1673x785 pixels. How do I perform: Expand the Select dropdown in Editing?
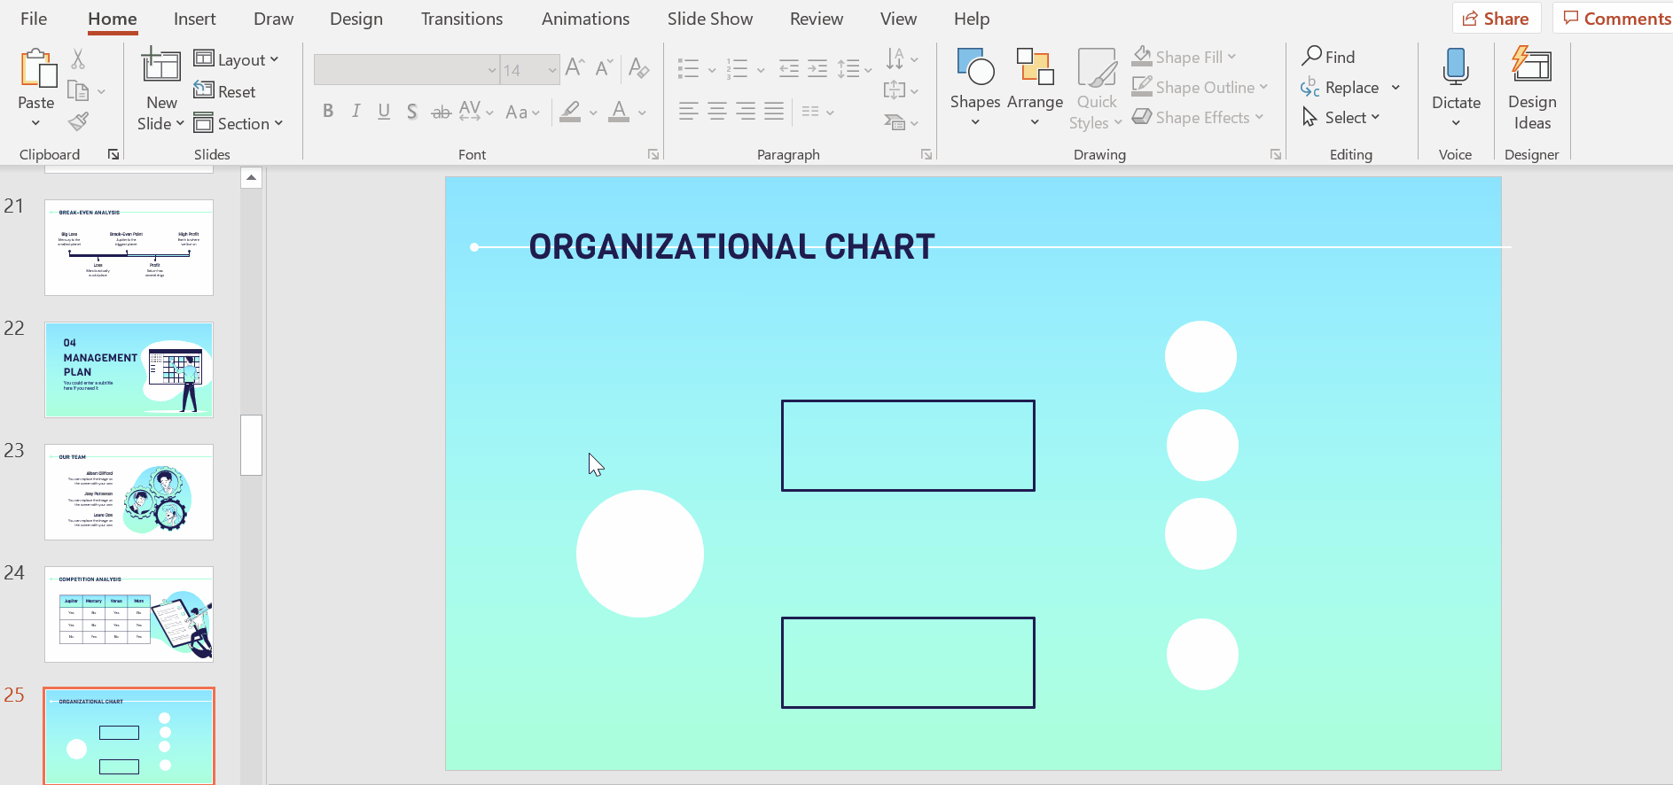coord(1351,118)
